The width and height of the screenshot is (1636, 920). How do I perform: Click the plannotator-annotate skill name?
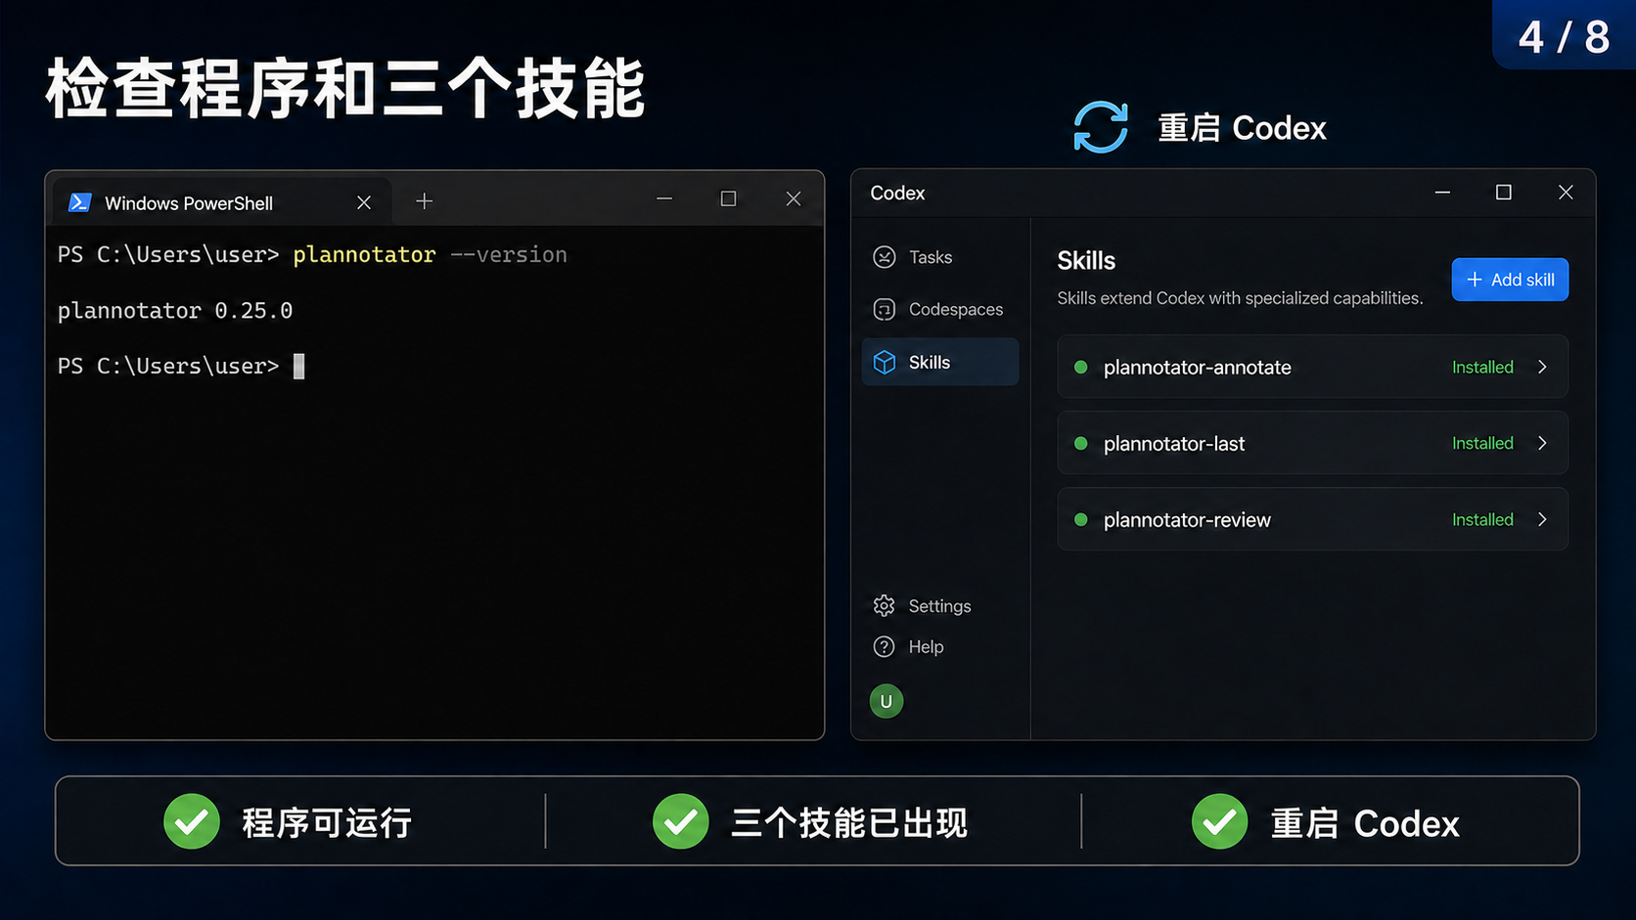pyautogui.click(x=1198, y=368)
